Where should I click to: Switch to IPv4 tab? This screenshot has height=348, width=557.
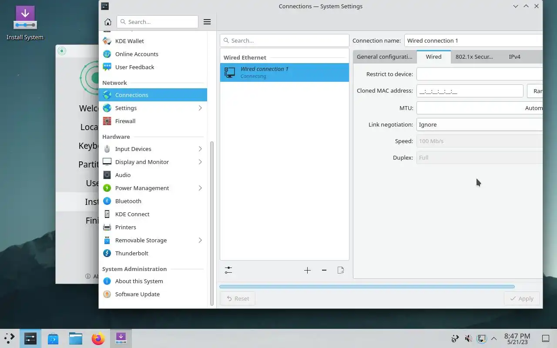point(514,57)
